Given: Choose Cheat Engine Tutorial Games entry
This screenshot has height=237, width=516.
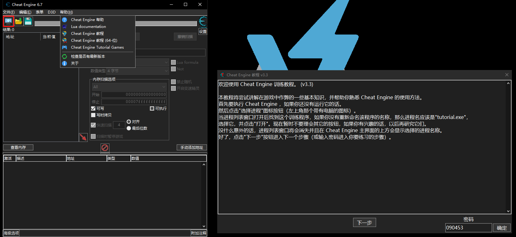Looking at the screenshot, I should [x=98, y=47].
